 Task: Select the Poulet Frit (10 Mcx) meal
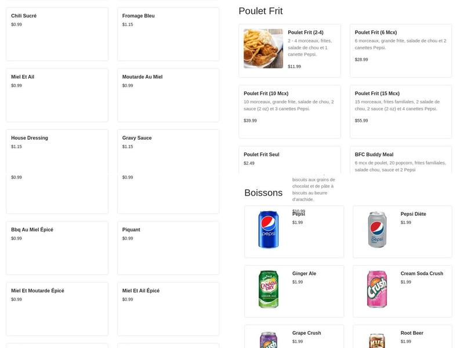(x=289, y=111)
